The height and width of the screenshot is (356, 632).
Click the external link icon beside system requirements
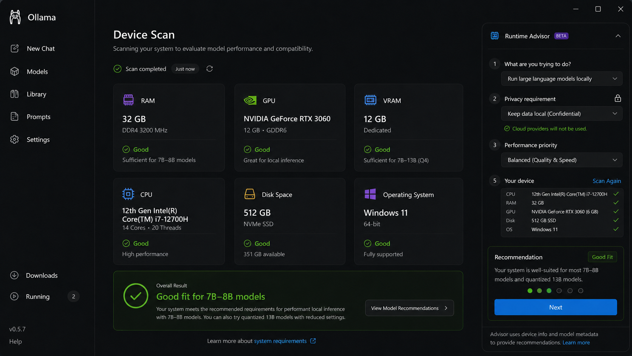click(313, 341)
